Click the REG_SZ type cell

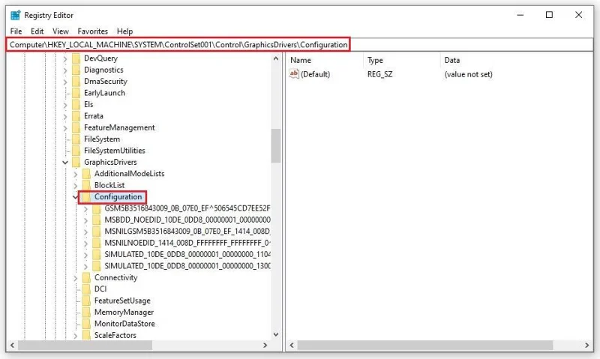pos(379,74)
